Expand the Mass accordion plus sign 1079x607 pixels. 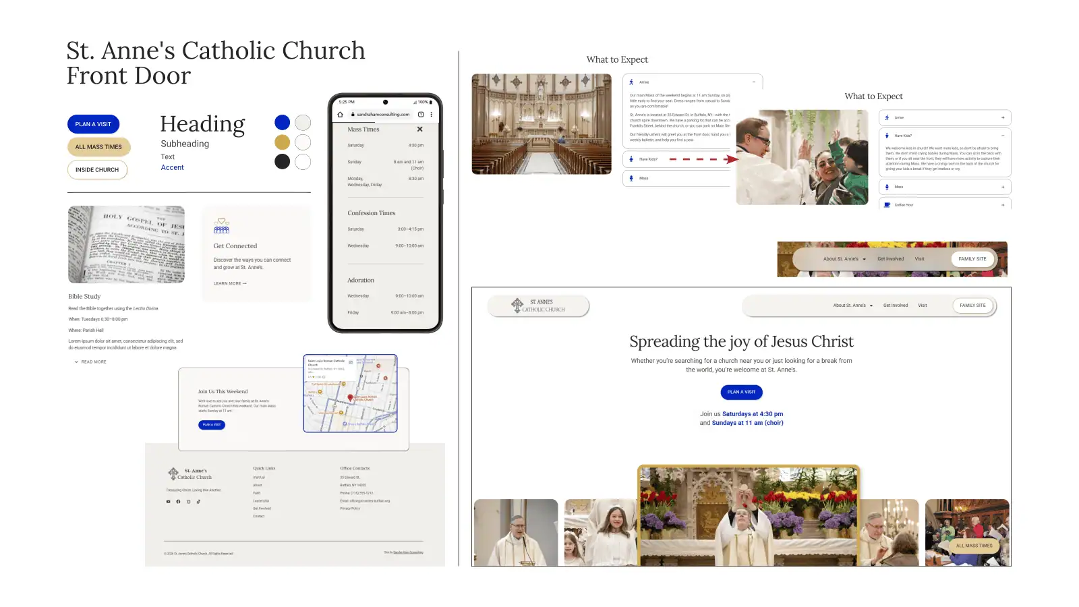[1003, 187]
